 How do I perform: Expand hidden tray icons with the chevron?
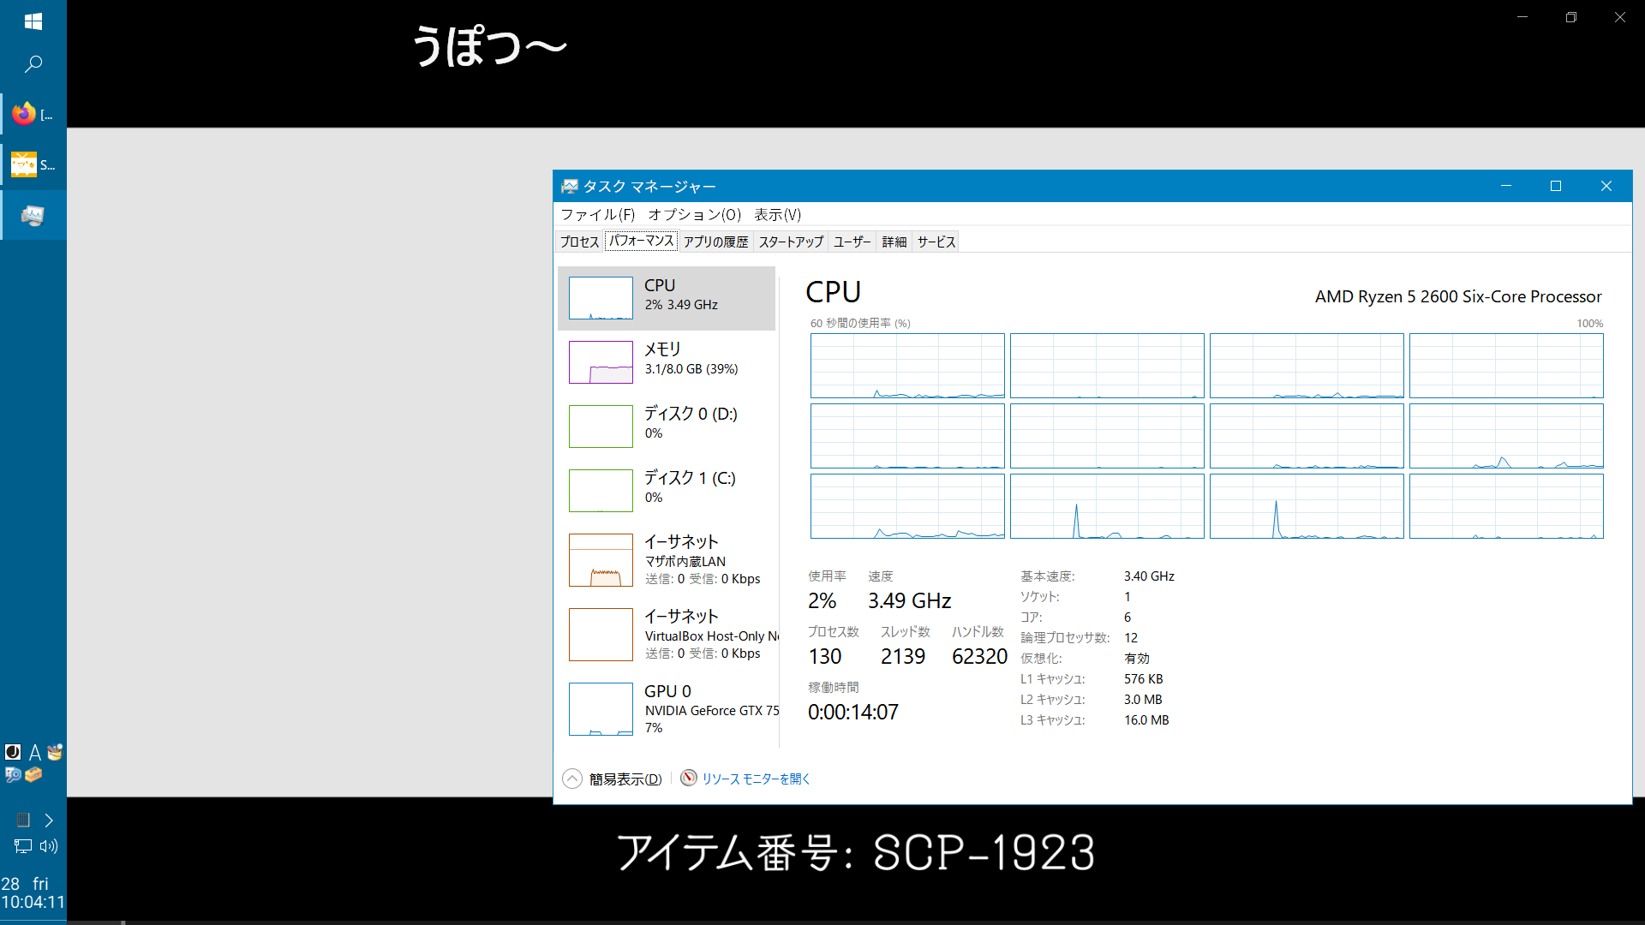pyautogui.click(x=49, y=820)
